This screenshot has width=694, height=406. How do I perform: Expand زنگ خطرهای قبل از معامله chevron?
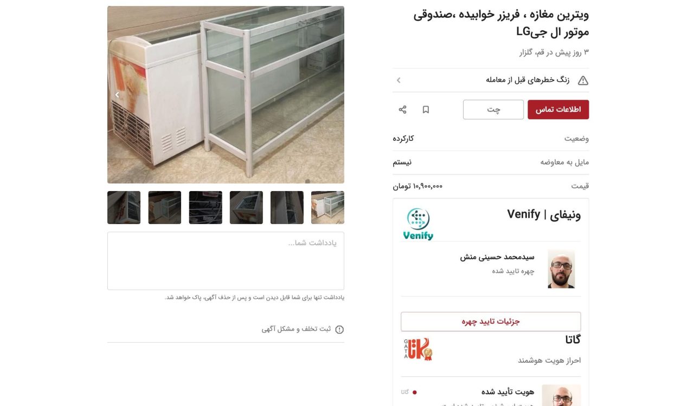399,80
